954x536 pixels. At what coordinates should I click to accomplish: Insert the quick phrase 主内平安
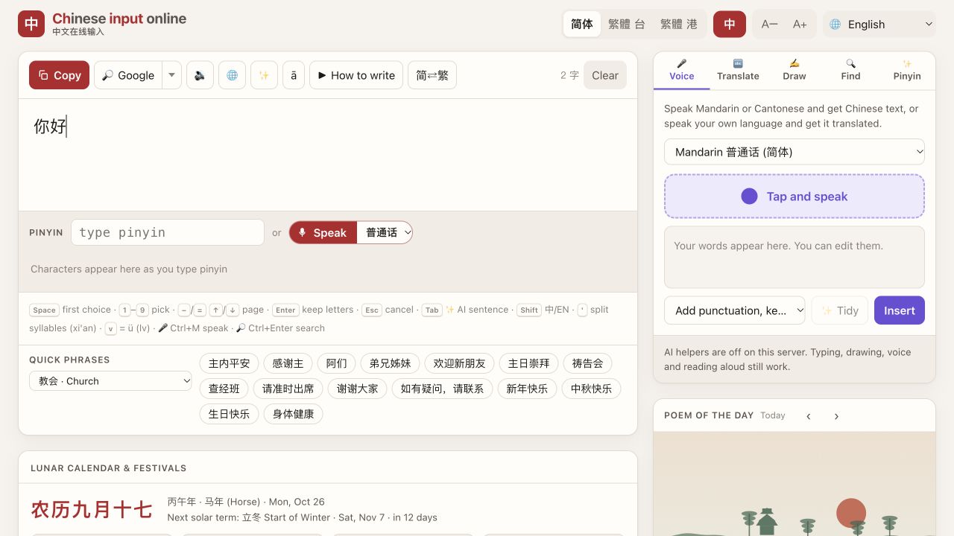pyautogui.click(x=230, y=363)
